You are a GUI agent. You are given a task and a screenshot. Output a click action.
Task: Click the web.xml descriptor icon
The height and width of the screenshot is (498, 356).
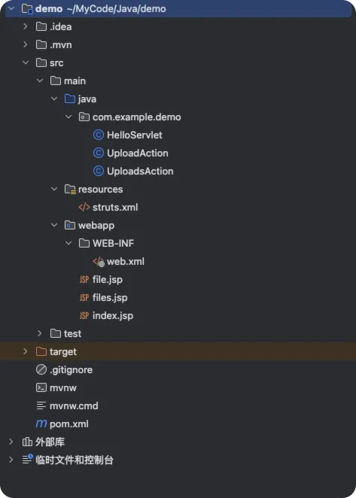[98, 262]
